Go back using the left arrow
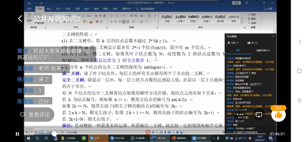 [20, 19]
